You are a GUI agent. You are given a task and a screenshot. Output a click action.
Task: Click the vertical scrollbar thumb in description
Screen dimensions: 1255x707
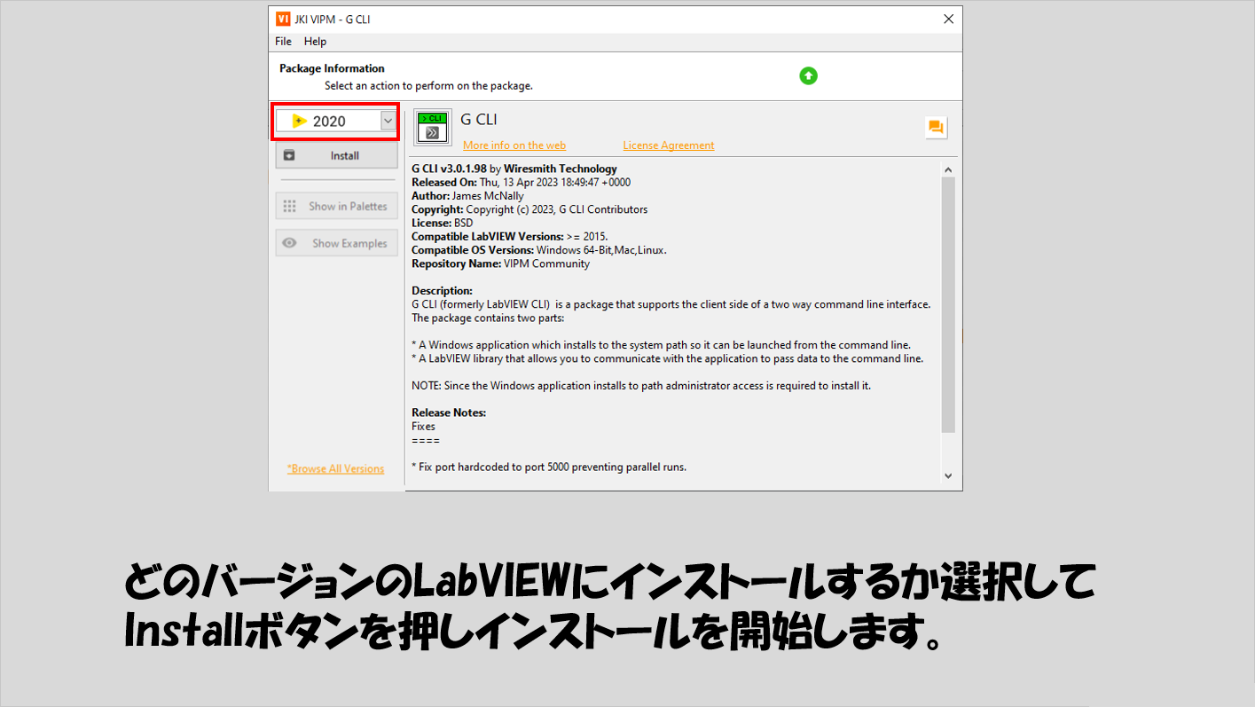click(948, 305)
